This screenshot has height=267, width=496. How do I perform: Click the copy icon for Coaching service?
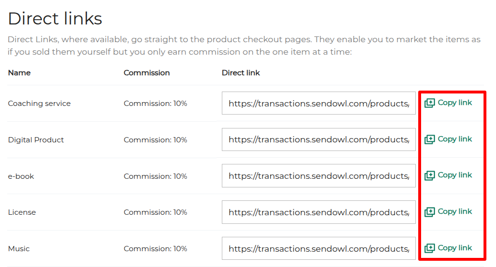(x=430, y=103)
